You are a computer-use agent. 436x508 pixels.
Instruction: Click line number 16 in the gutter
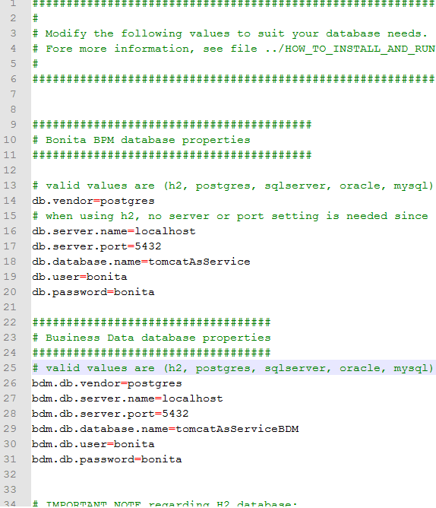tap(10, 230)
